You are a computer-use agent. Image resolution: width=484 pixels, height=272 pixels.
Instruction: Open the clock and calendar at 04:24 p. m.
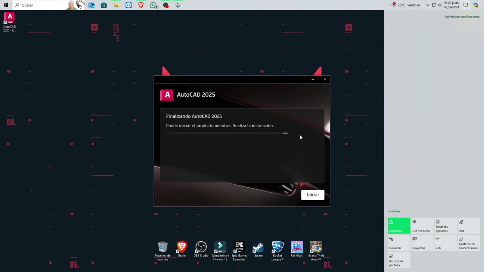click(452, 5)
